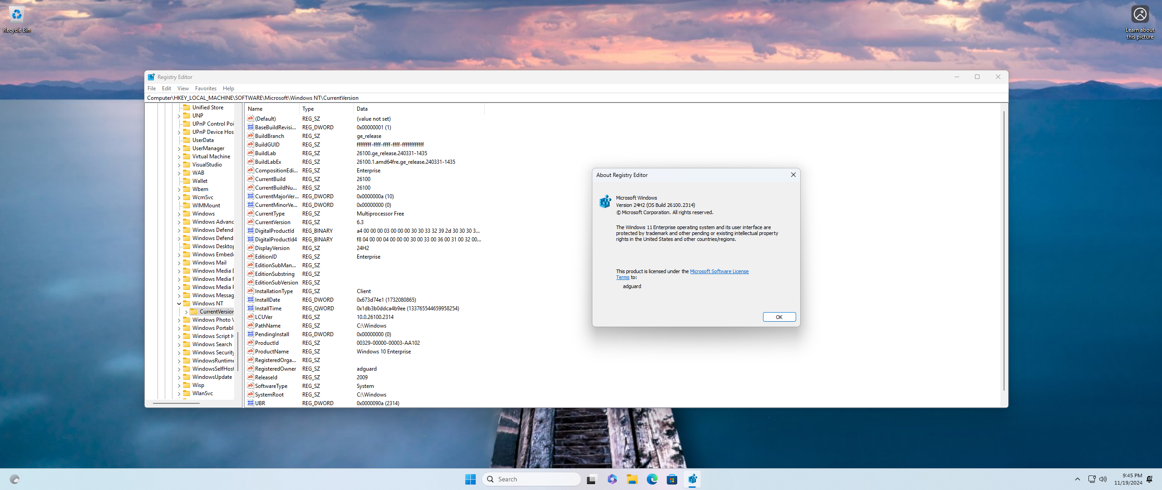
Task: Sort values by the Data column header
Action: point(419,109)
